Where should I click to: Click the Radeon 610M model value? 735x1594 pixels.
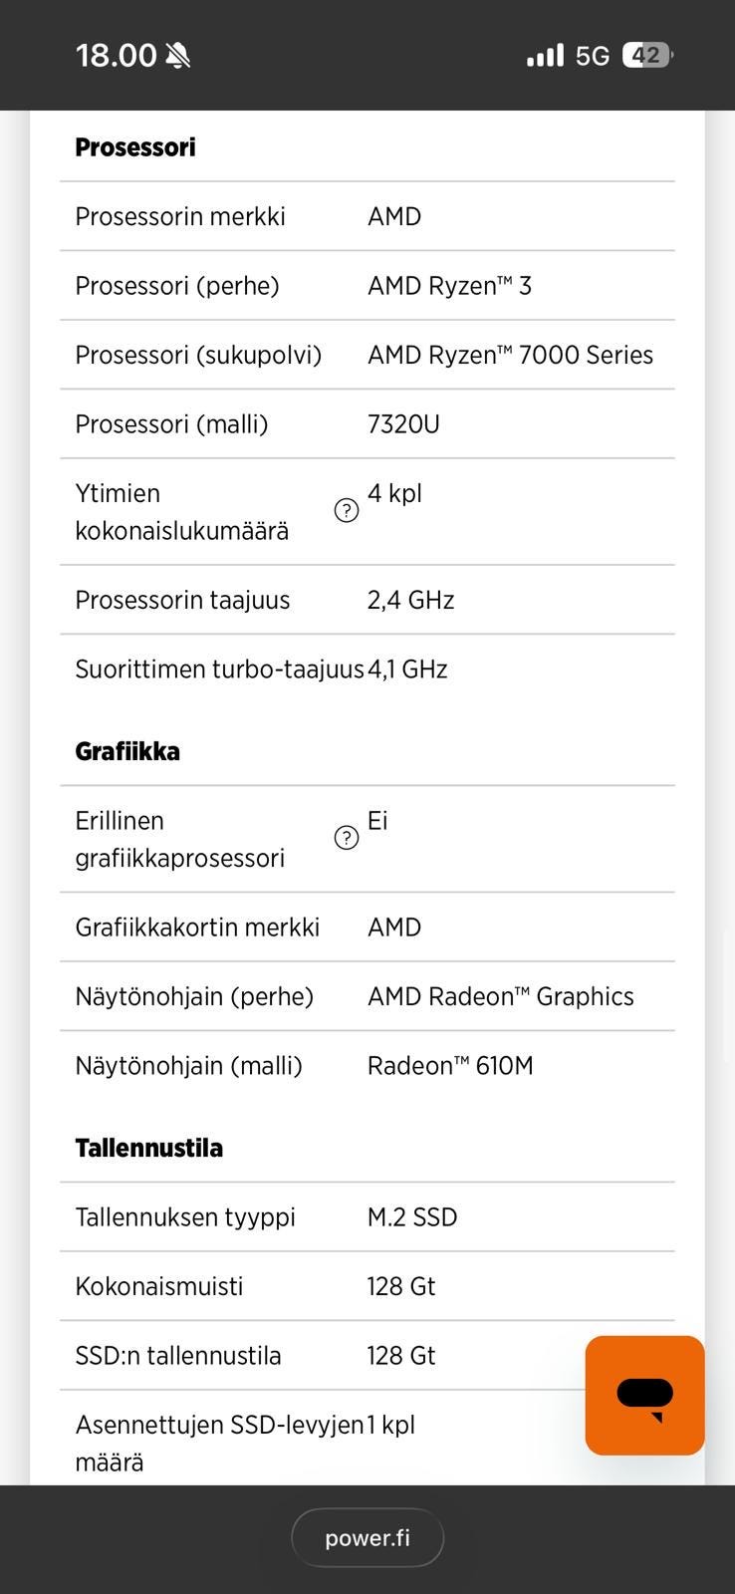point(450,1066)
